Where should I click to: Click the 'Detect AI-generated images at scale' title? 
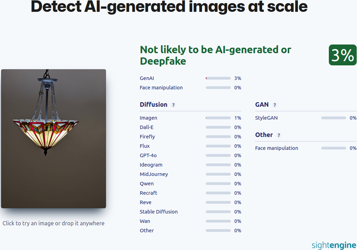[169, 6]
